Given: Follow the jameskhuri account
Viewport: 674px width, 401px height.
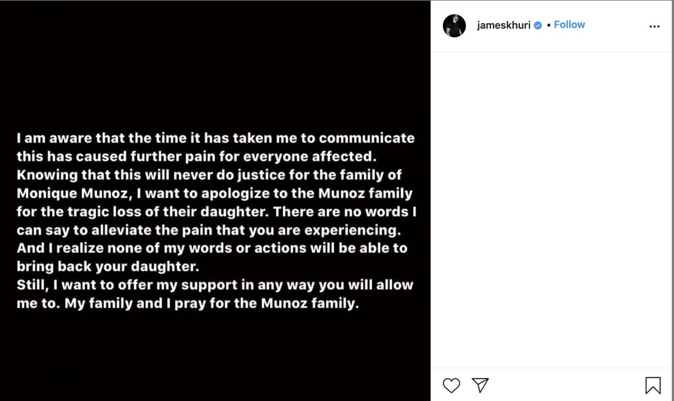Looking at the screenshot, I should 569,25.
